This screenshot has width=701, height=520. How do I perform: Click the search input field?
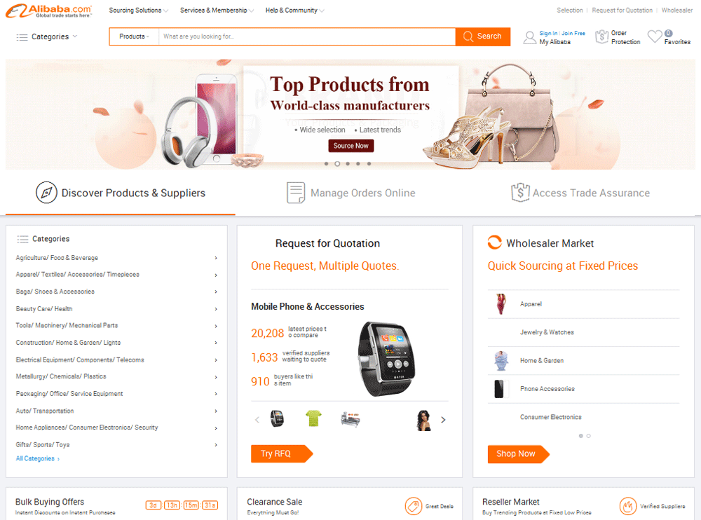coord(307,36)
